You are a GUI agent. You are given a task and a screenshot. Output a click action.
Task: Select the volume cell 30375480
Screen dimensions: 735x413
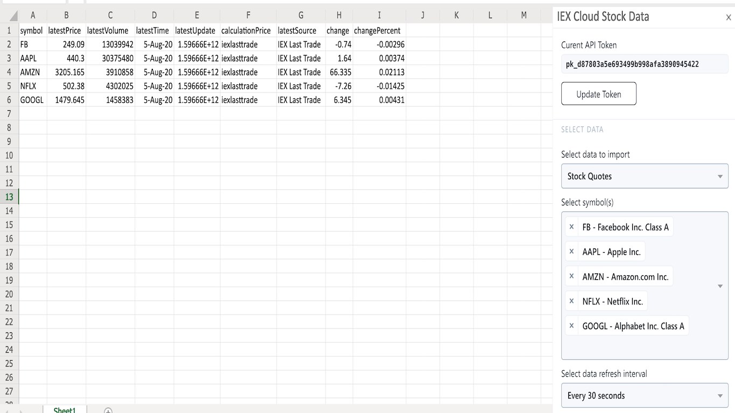(x=110, y=58)
